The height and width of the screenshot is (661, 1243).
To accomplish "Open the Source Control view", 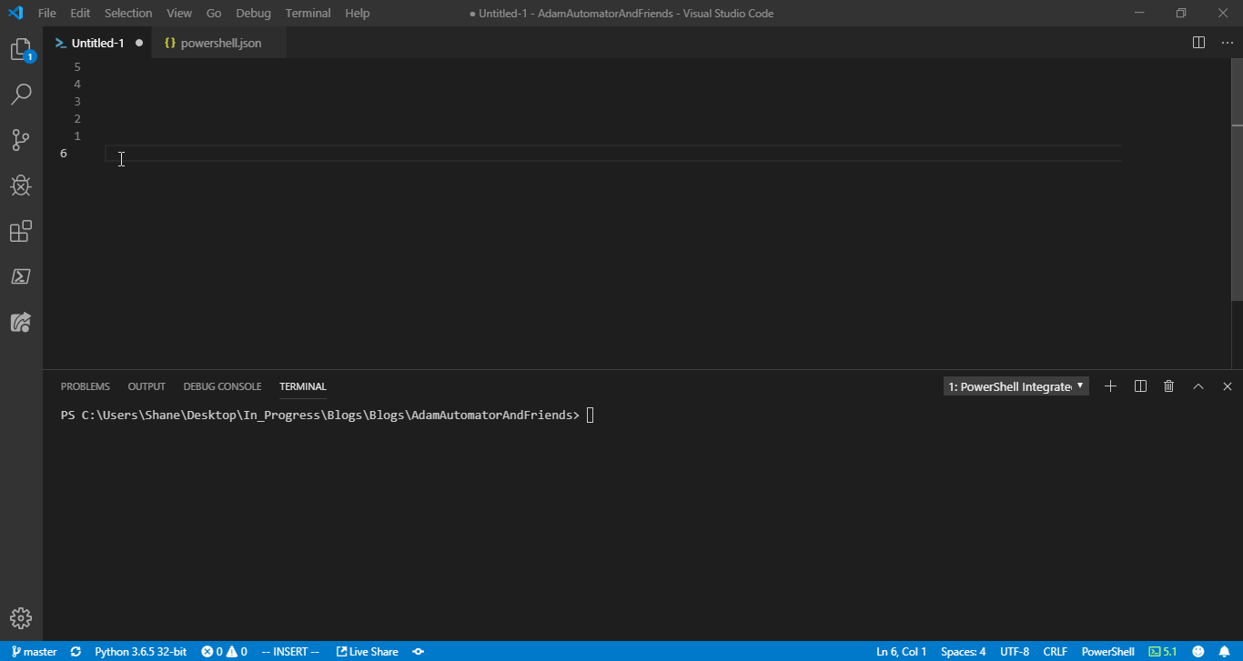I will point(21,139).
